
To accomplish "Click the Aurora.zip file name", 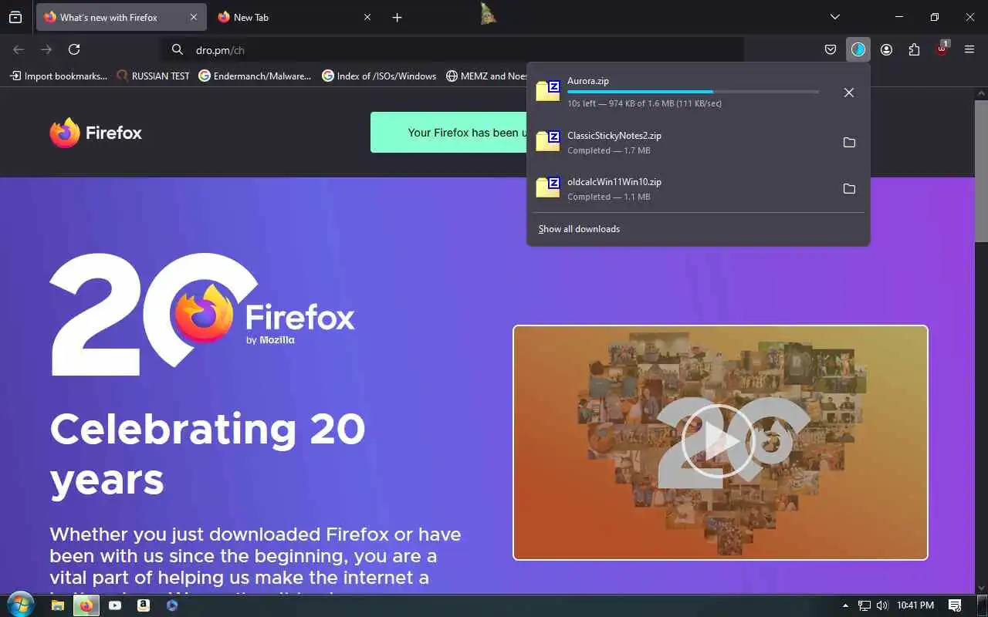I will [588, 80].
